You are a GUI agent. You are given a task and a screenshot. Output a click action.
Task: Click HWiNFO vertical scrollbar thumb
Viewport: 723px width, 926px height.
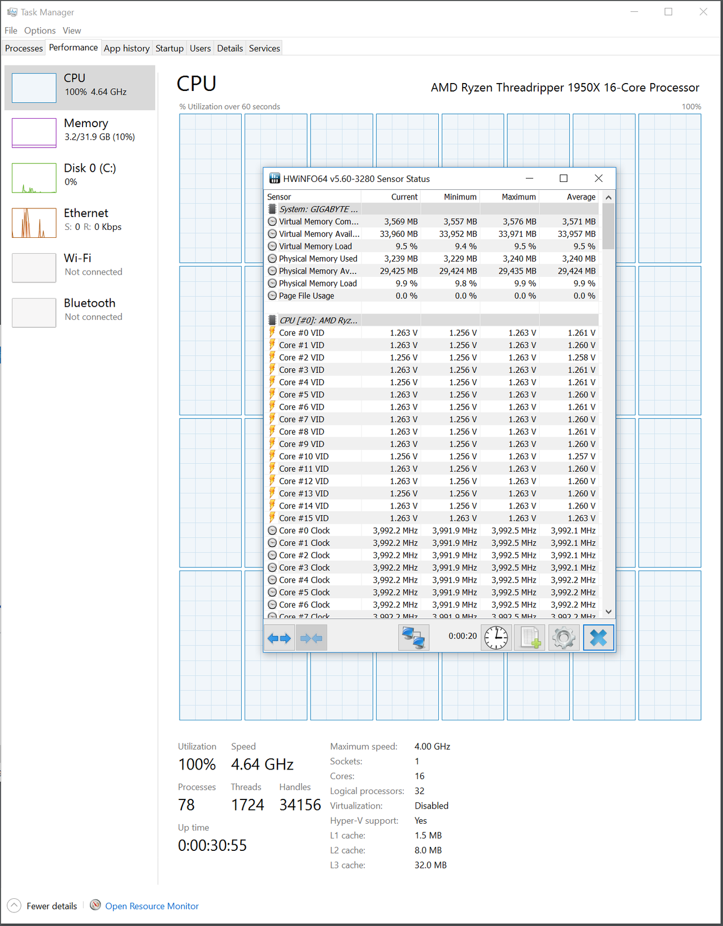point(608,226)
